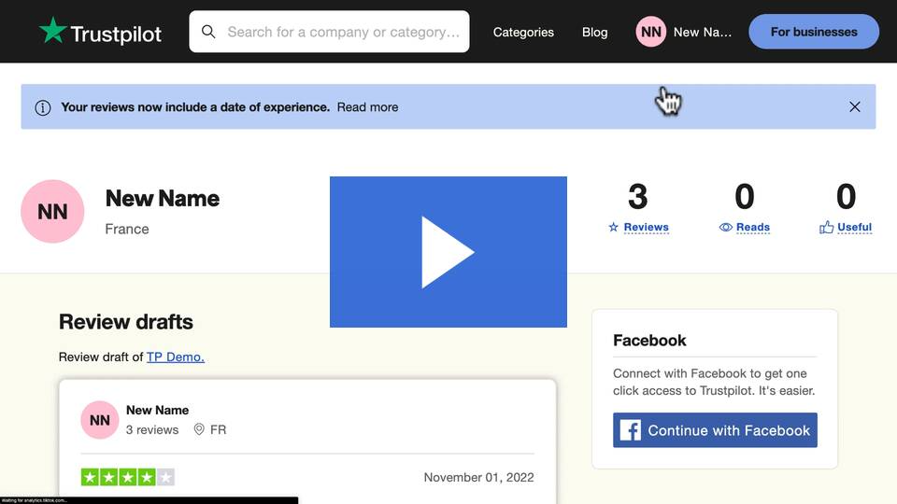The height and width of the screenshot is (504, 897).
Task: Open the Categories menu
Action: click(x=523, y=32)
